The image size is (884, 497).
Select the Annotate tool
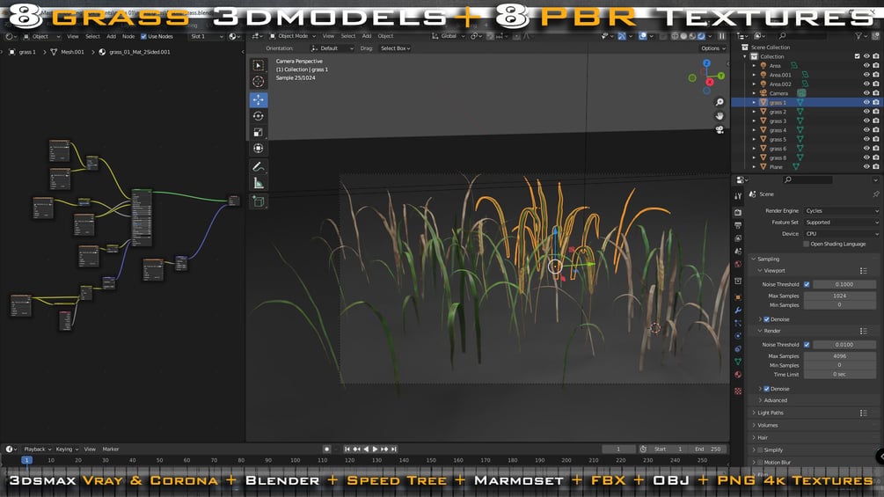click(259, 167)
